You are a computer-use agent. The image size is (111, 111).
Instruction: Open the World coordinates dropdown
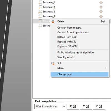[50, 107]
